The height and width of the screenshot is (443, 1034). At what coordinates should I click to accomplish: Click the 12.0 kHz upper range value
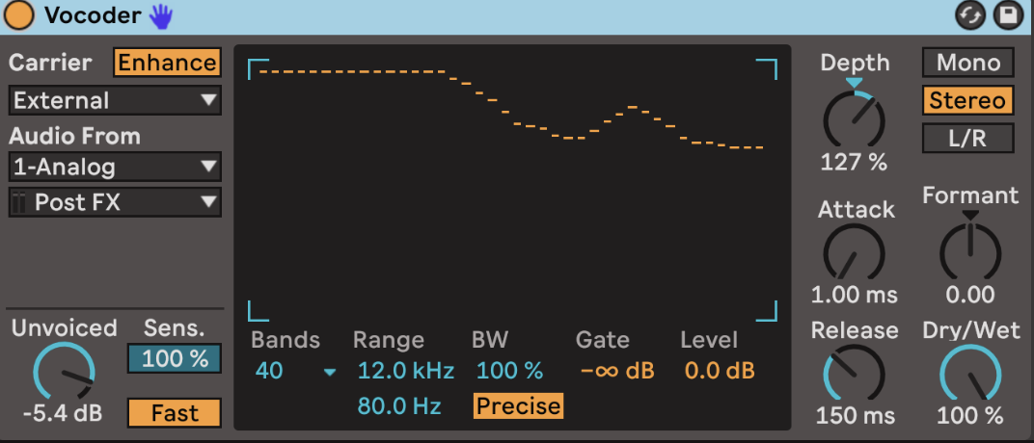click(405, 371)
